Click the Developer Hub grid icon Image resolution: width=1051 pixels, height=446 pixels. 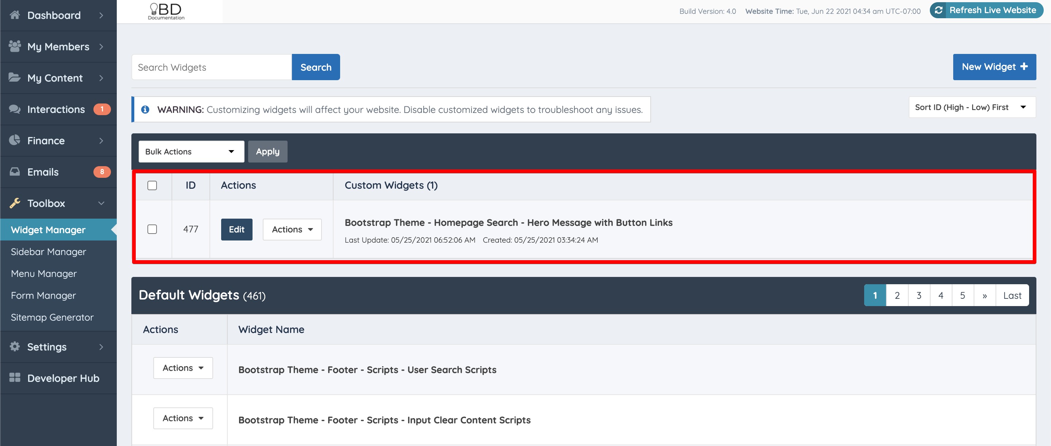[x=15, y=377]
